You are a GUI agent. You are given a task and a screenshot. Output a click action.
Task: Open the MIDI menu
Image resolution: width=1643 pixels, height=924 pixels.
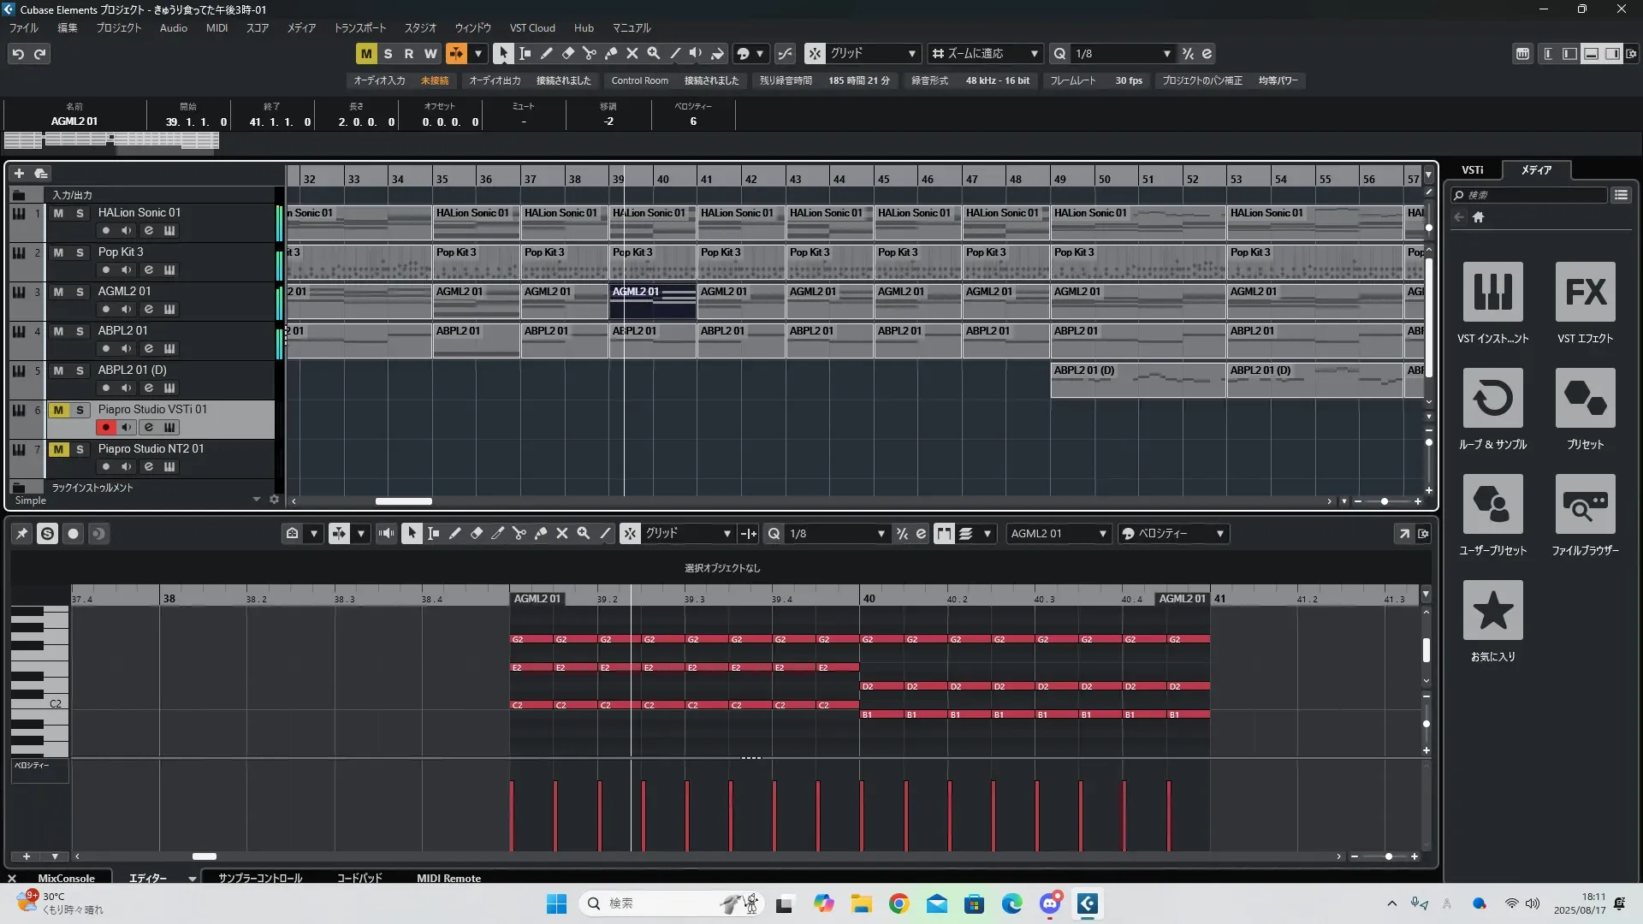click(216, 27)
